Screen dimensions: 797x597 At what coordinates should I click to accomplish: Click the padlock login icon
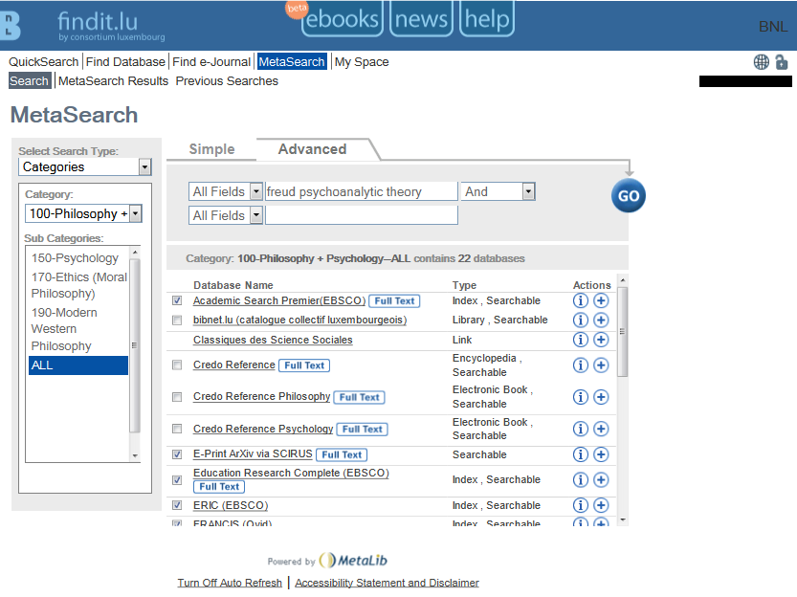point(782,62)
